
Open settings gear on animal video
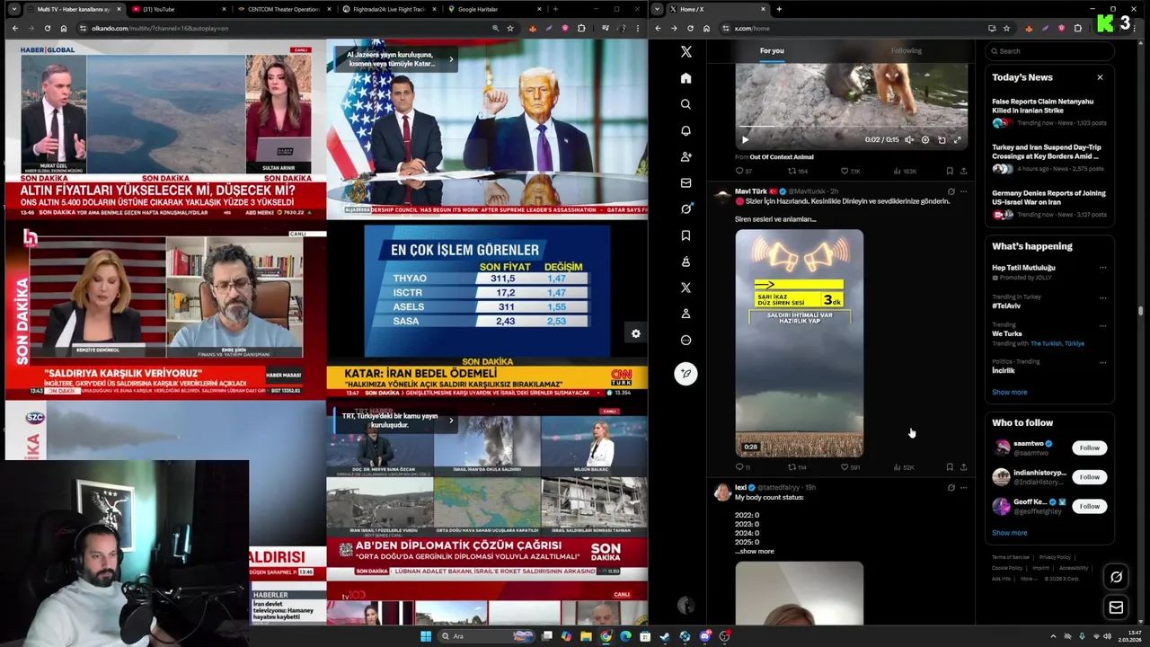tap(925, 139)
